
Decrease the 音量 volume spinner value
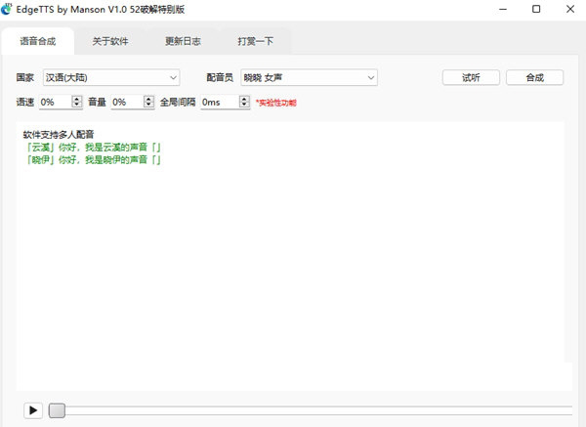point(148,105)
